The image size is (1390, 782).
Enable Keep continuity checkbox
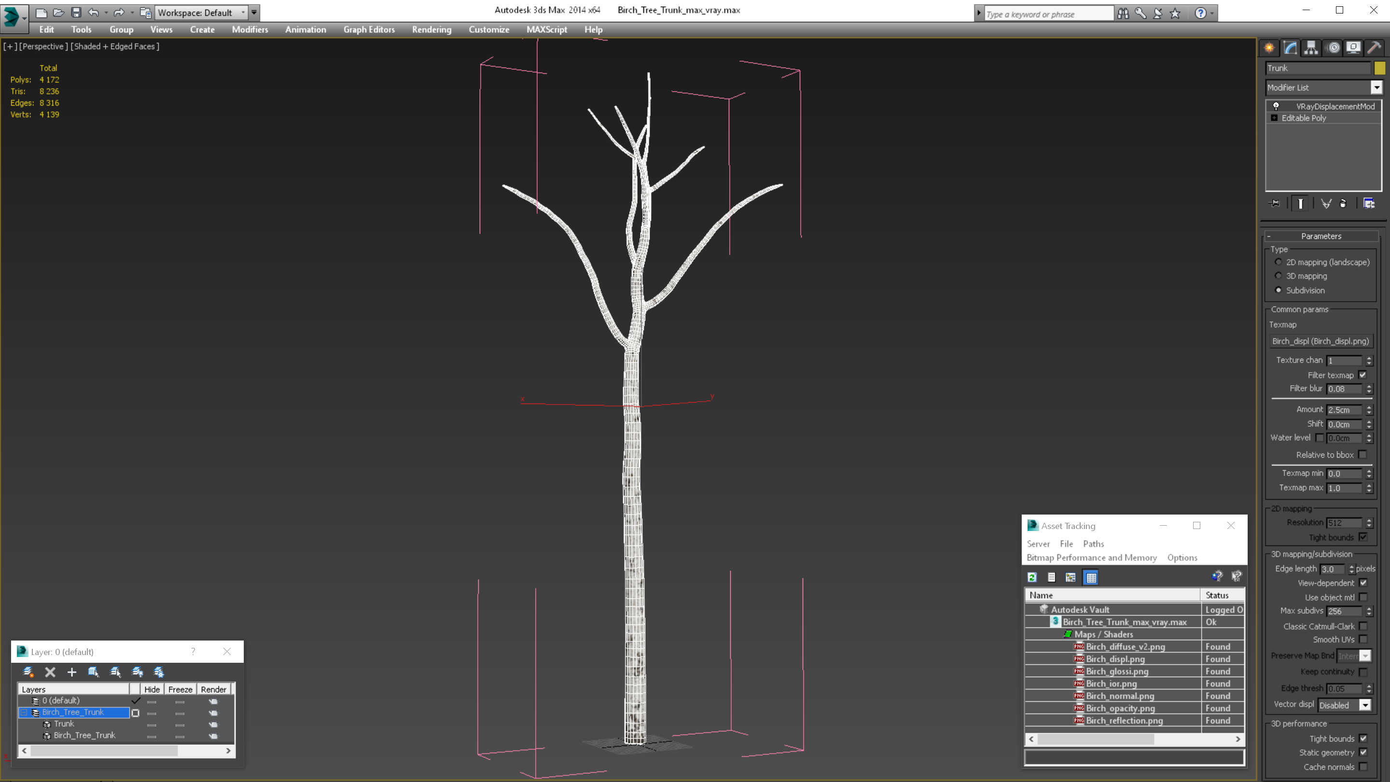point(1363,672)
